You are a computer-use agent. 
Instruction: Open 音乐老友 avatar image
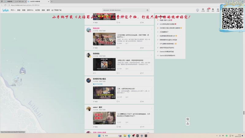pyautogui.click(x=89, y=55)
